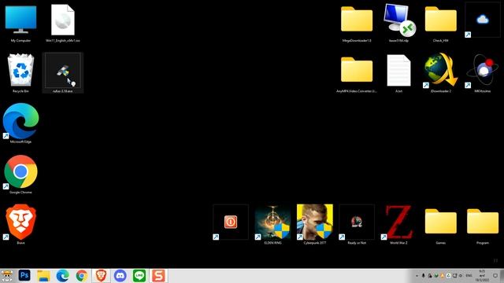Click the 'World War Z' label text
Image resolution: width=504 pixels, height=283 pixels.
[x=398, y=243]
